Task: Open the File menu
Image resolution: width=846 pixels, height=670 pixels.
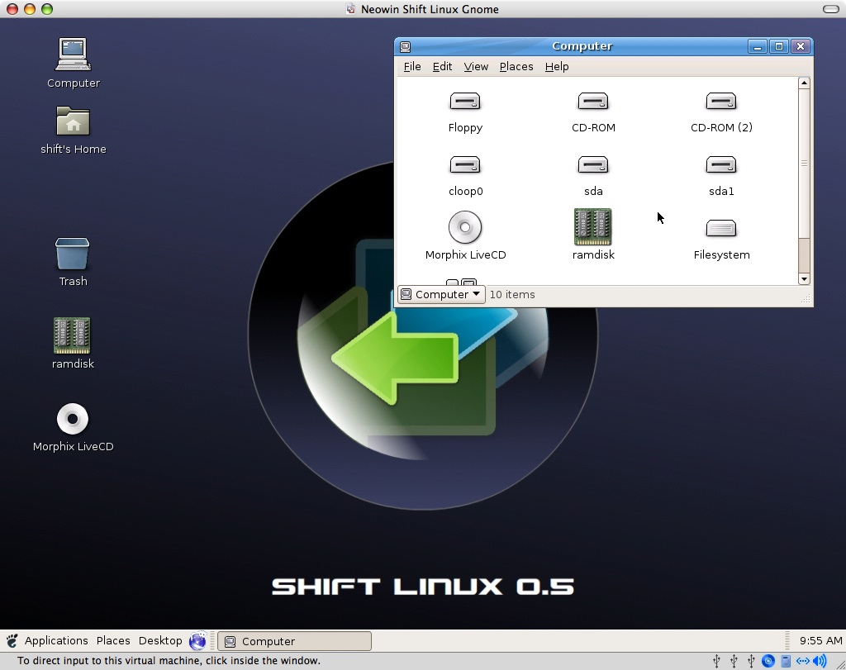Action: pyautogui.click(x=411, y=67)
